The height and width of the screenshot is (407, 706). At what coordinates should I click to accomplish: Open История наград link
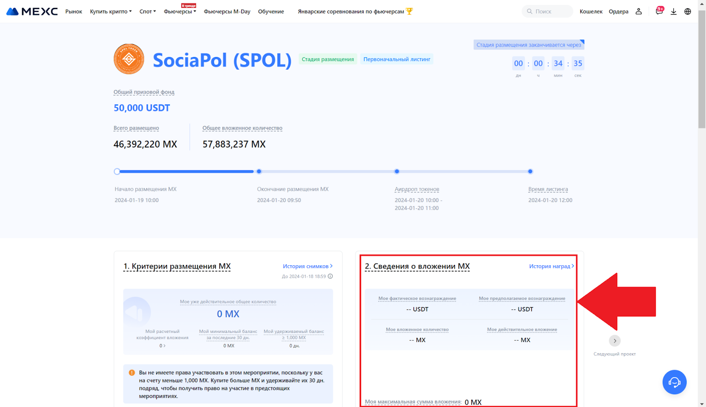(x=552, y=266)
